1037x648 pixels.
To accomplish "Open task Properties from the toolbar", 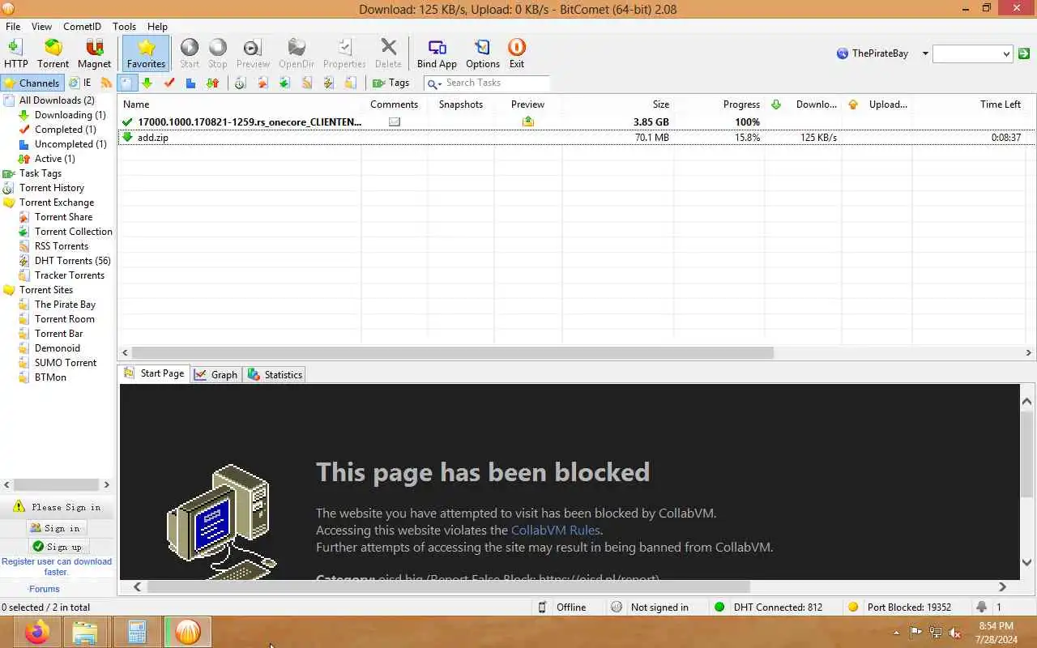I will point(344,53).
